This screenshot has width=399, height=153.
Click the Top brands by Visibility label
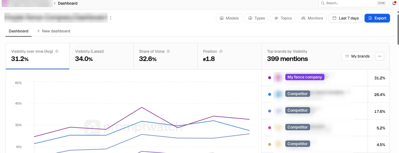(x=287, y=51)
